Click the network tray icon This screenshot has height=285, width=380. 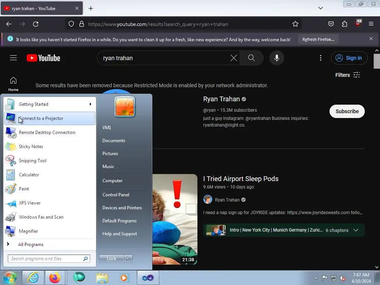coord(334,278)
